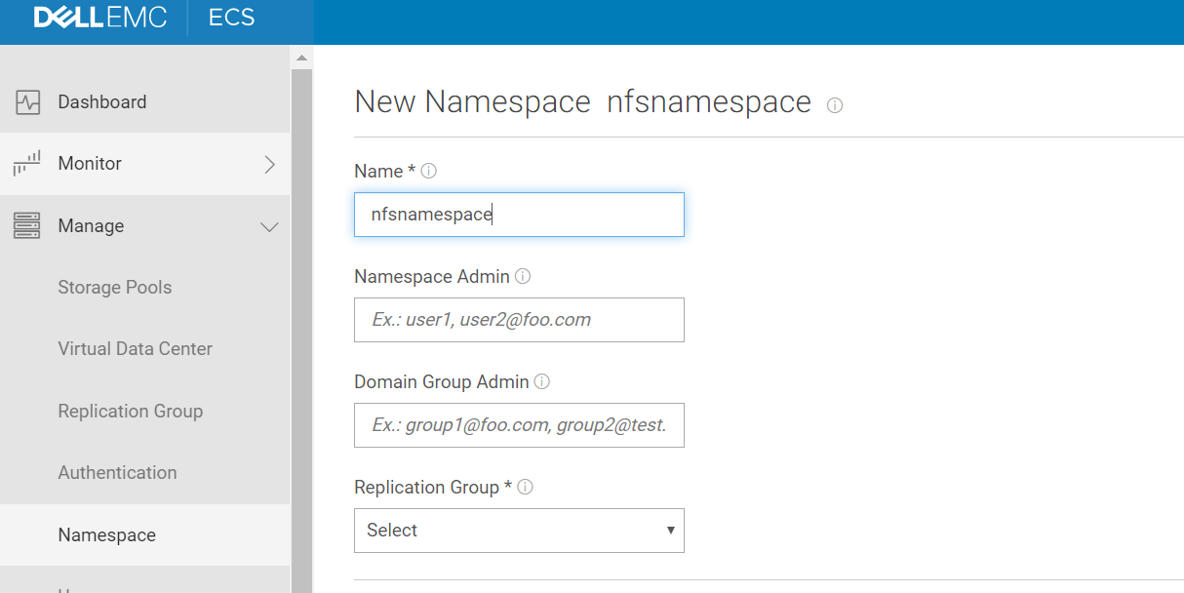Open the Replication Group Select dropdown
Image resolution: width=1184 pixels, height=593 pixels.
(x=518, y=530)
